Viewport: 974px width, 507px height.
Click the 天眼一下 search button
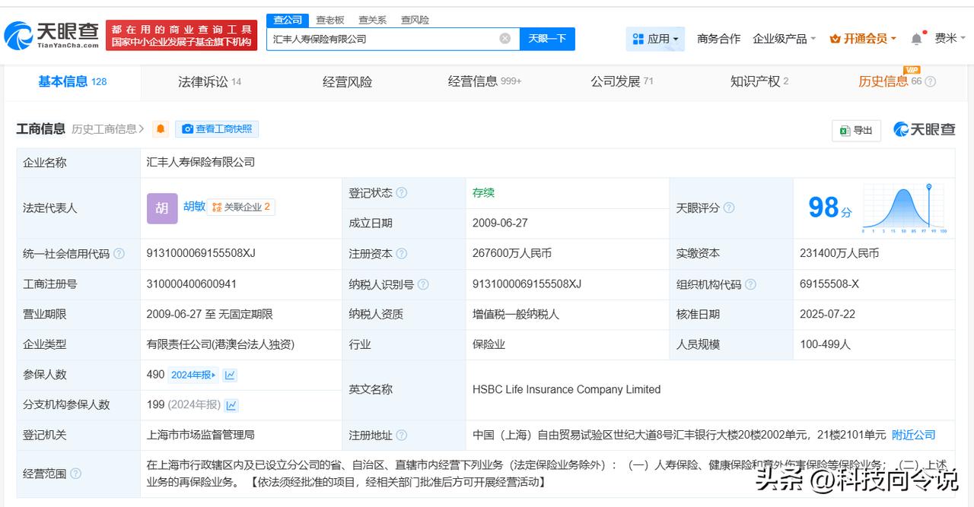tap(547, 39)
